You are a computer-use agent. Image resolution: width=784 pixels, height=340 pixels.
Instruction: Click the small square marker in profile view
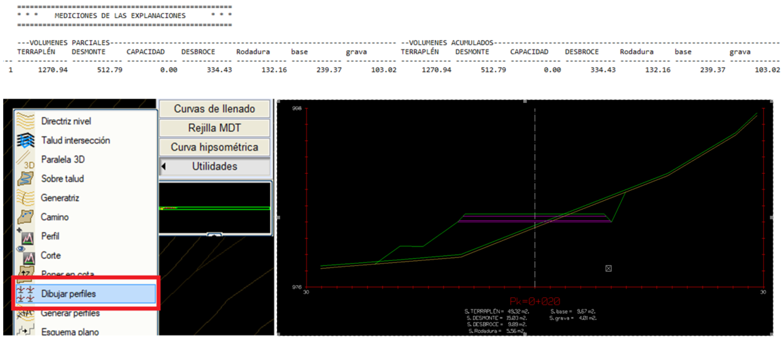(x=609, y=268)
